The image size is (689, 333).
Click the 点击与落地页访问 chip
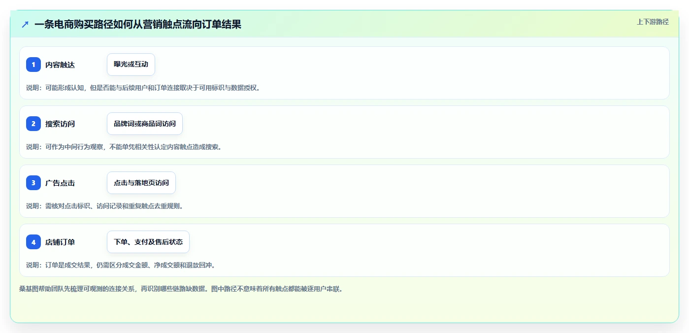click(x=141, y=183)
